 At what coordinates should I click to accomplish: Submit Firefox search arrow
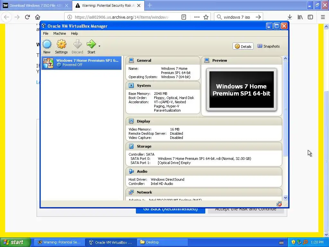258,17
